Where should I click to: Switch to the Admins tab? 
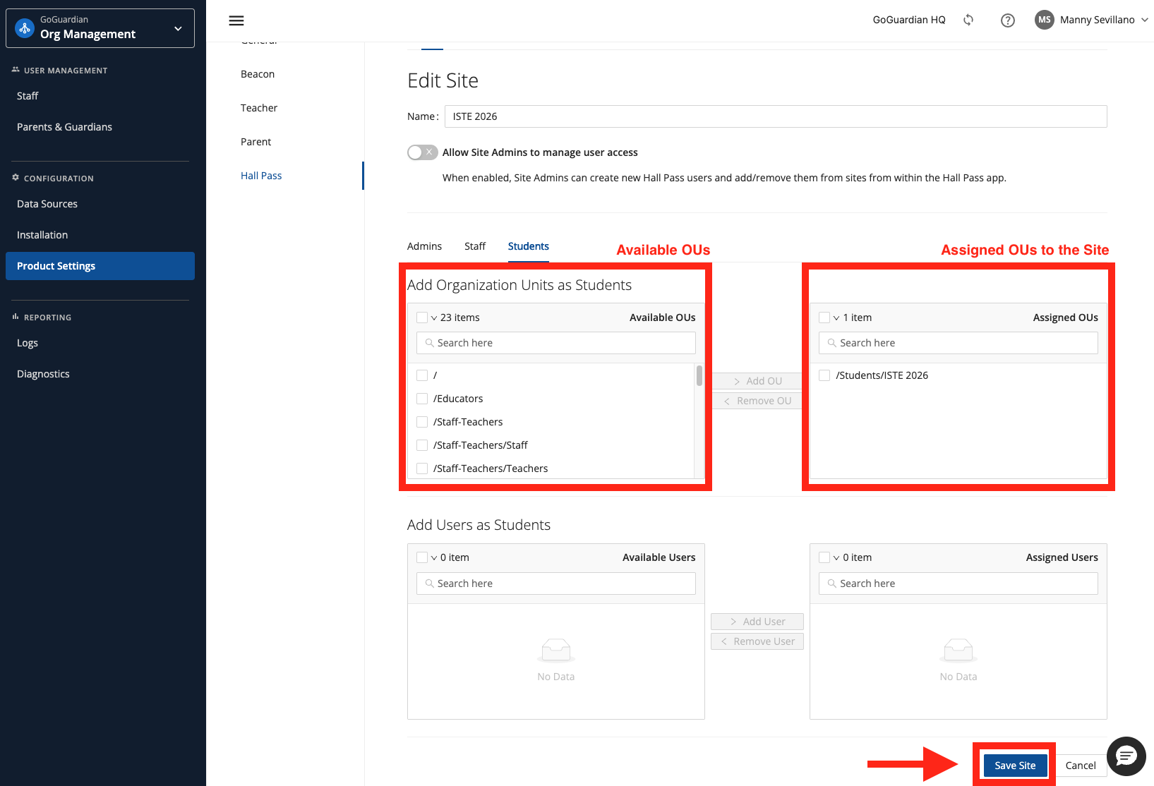click(424, 246)
